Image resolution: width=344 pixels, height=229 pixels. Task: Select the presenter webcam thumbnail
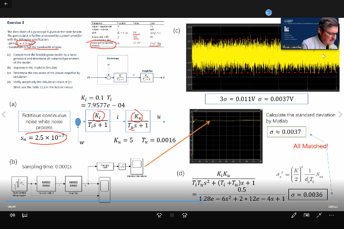[x=310, y=34]
